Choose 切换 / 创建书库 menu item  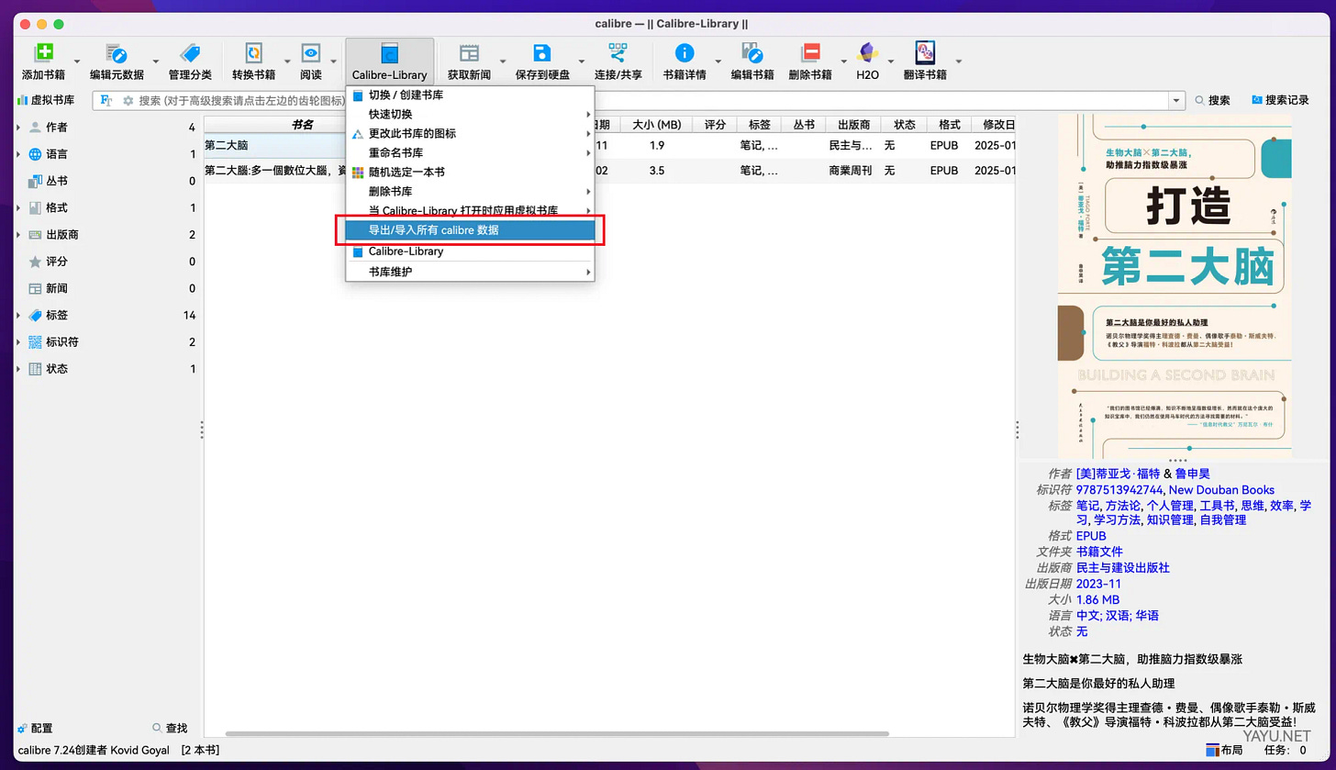(470, 95)
